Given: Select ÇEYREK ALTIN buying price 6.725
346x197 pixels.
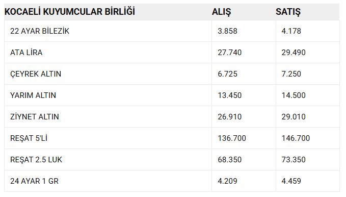Looking at the screenshot, I should (x=227, y=74).
